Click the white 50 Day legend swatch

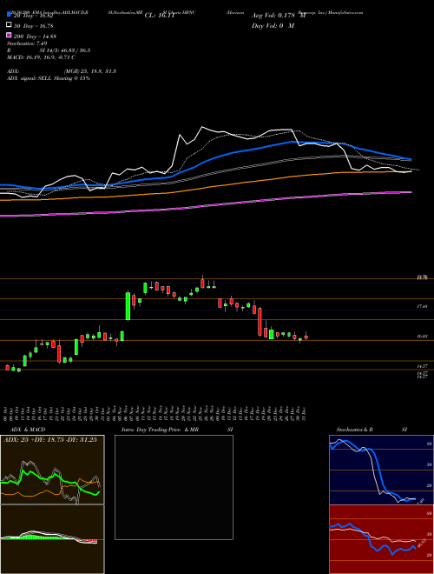pos(9,25)
